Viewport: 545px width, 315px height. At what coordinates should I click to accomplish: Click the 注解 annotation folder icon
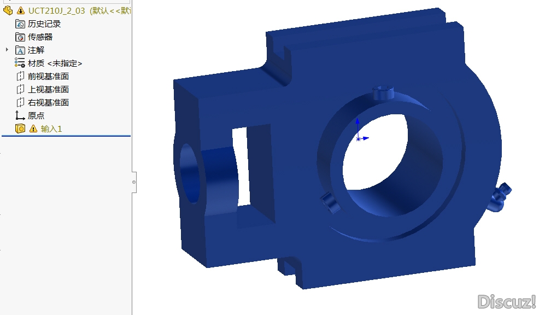point(20,50)
